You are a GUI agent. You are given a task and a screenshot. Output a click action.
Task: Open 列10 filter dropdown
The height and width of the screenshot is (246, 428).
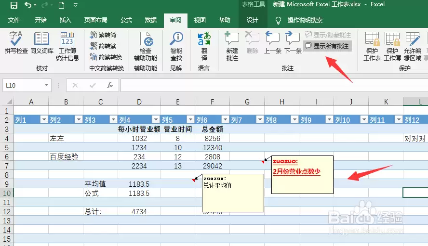click(364, 119)
